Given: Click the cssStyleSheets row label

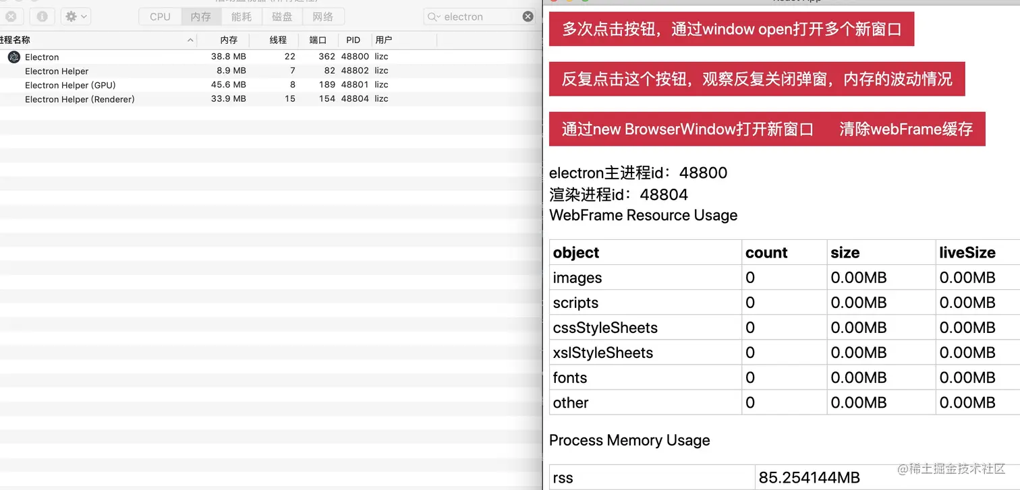Looking at the screenshot, I should pyautogui.click(x=605, y=328).
